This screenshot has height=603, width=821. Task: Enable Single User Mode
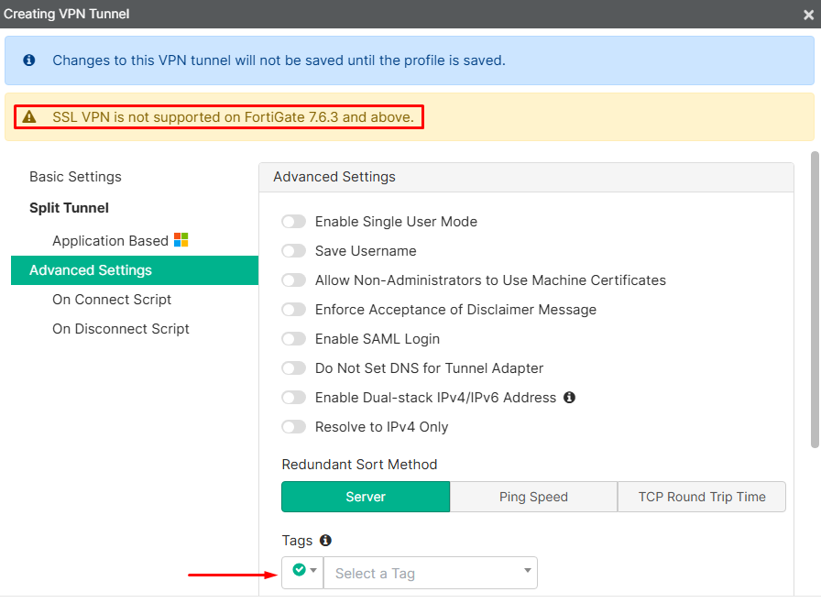(293, 221)
